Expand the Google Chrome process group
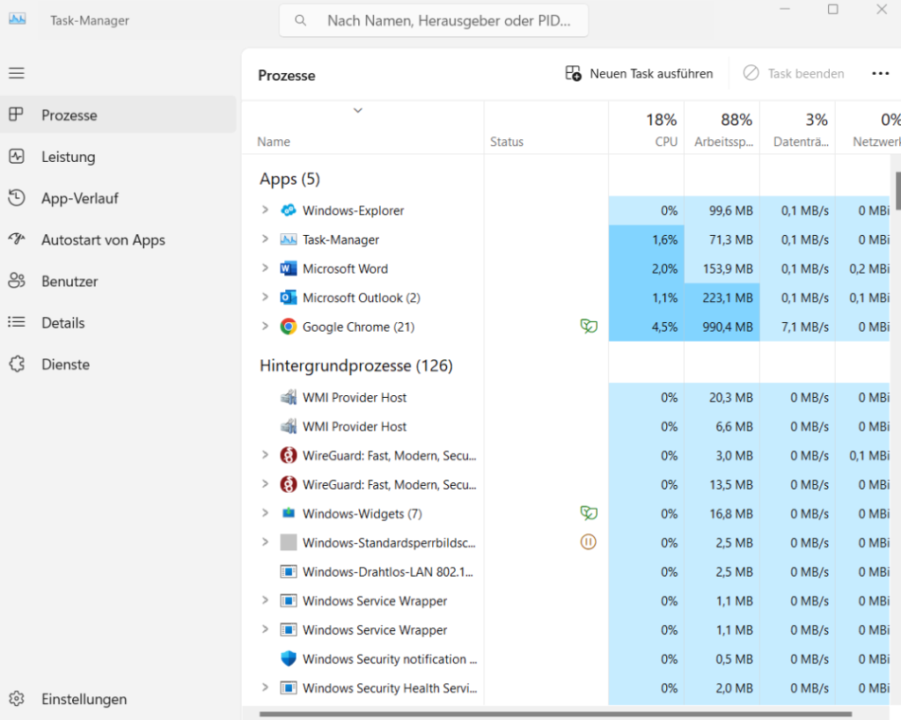The height and width of the screenshot is (720, 901). point(264,327)
